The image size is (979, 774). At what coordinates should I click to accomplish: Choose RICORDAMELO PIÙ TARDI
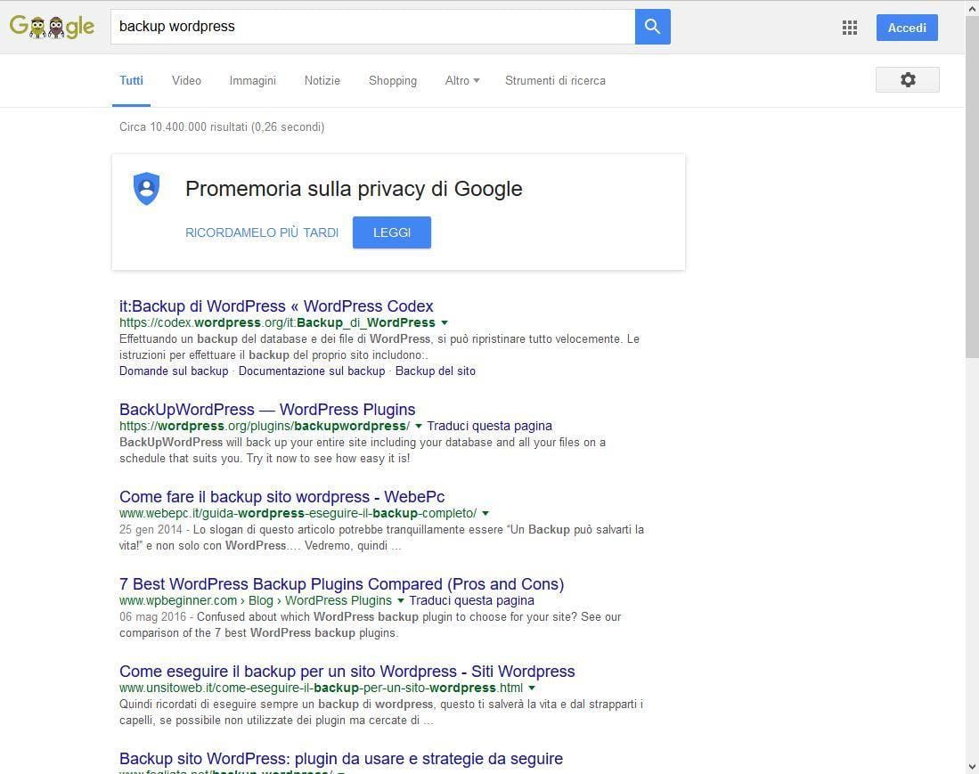262,232
